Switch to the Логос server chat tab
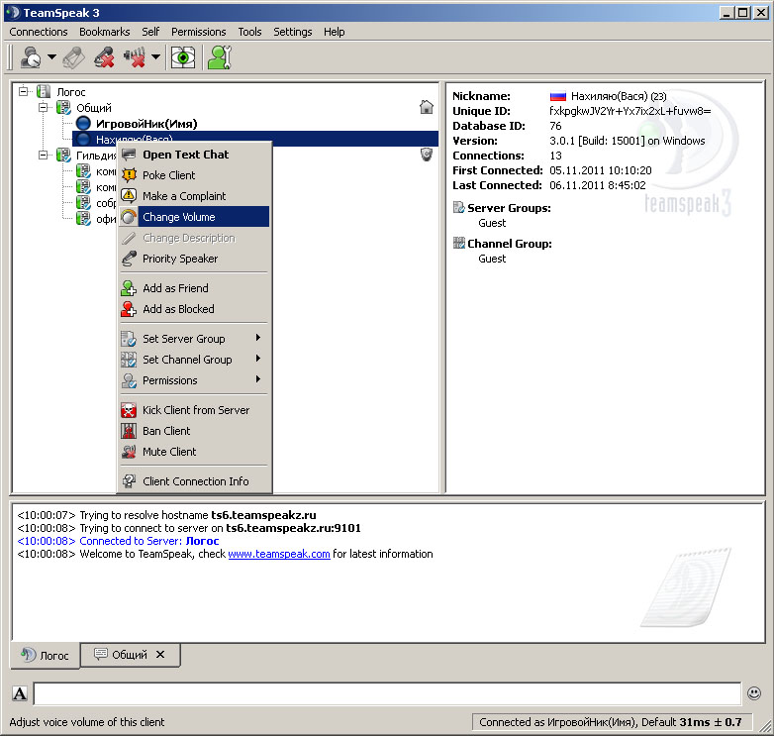The height and width of the screenshot is (736, 774). click(45, 656)
